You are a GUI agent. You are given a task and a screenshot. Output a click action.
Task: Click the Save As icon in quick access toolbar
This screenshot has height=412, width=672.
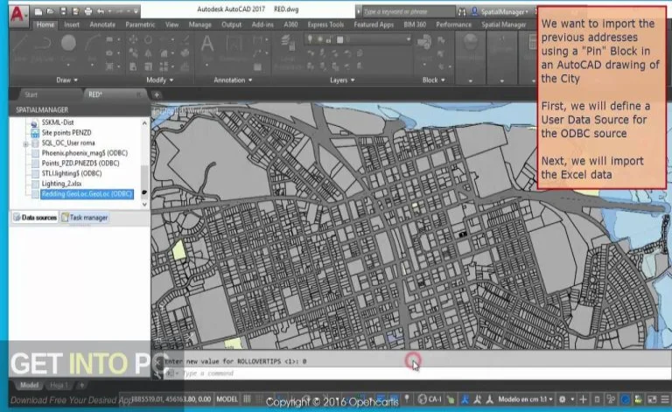pos(75,11)
